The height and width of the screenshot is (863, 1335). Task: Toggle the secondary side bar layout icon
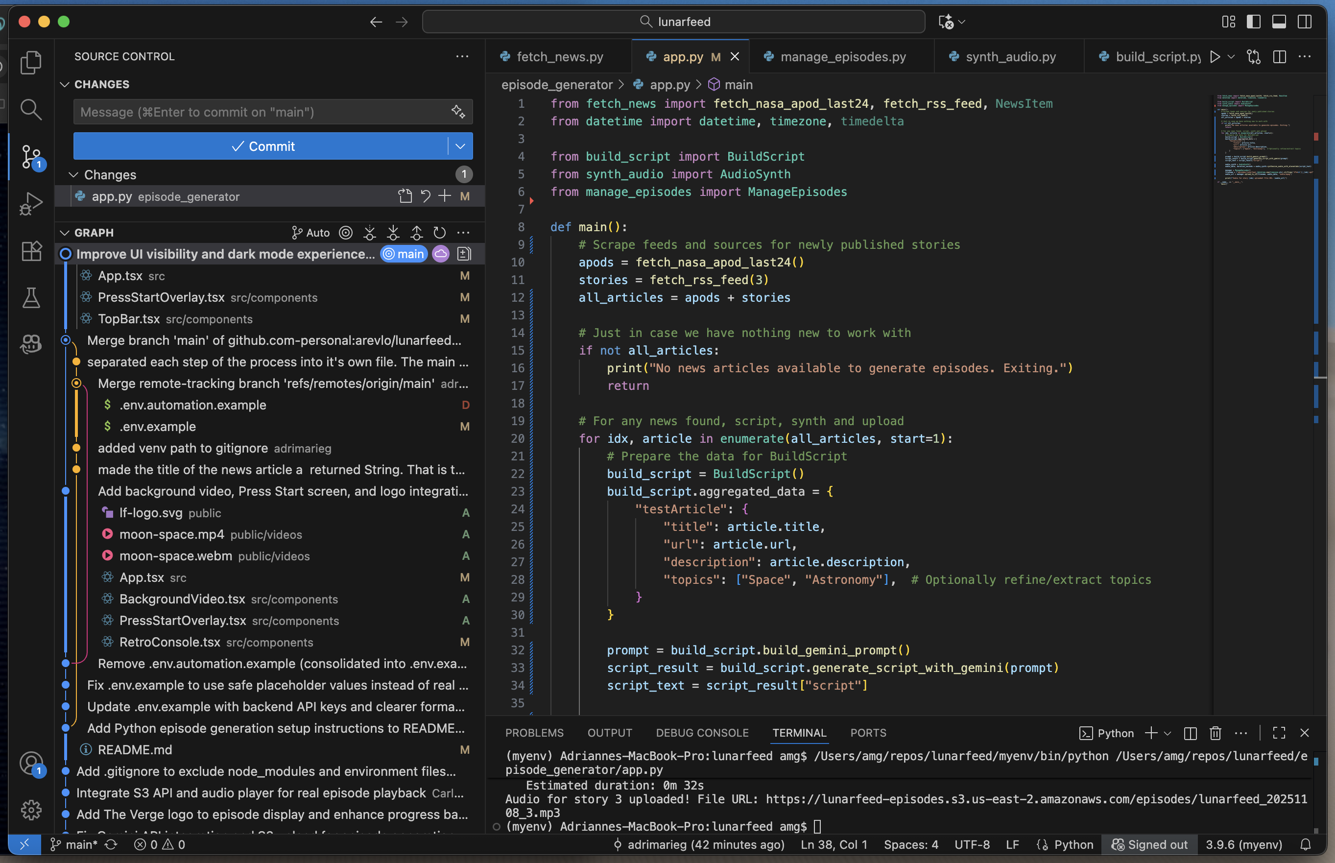coord(1305,22)
